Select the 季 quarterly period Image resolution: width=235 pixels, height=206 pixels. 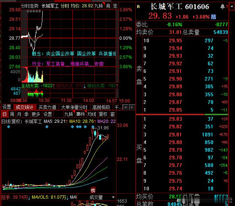click(26, 114)
